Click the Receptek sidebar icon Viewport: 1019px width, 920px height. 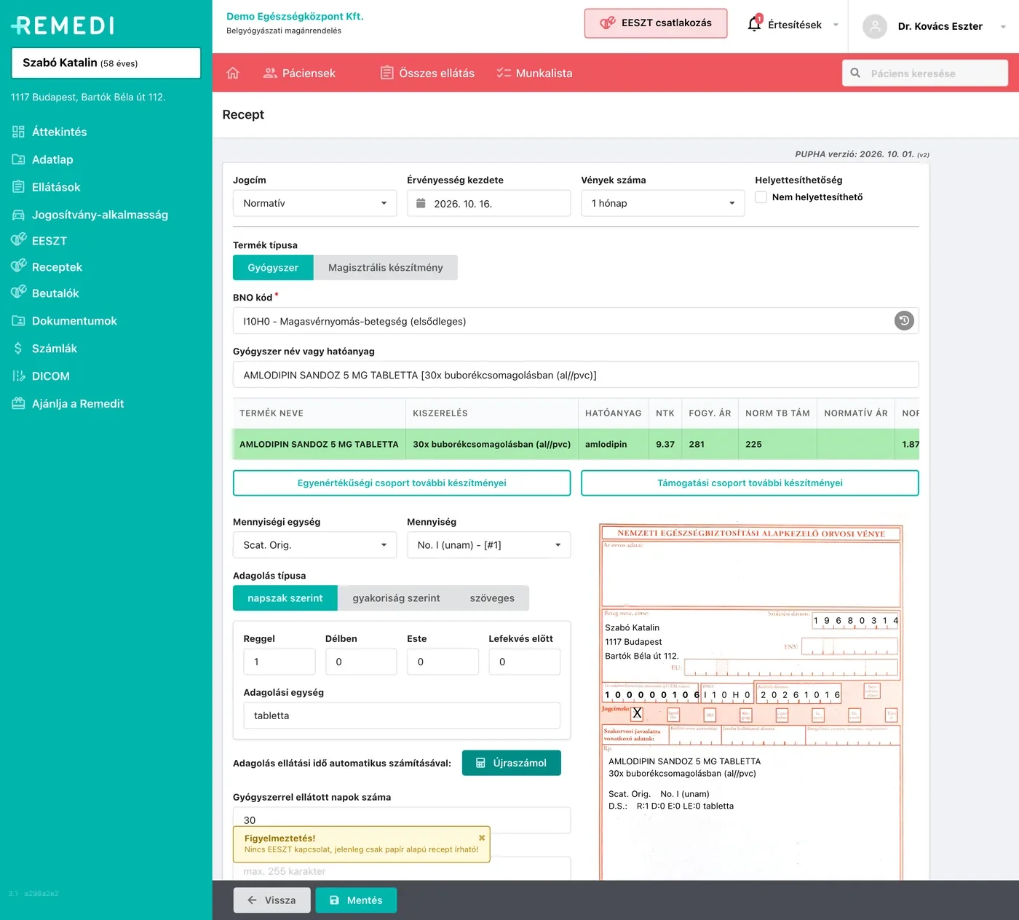[x=18, y=266]
